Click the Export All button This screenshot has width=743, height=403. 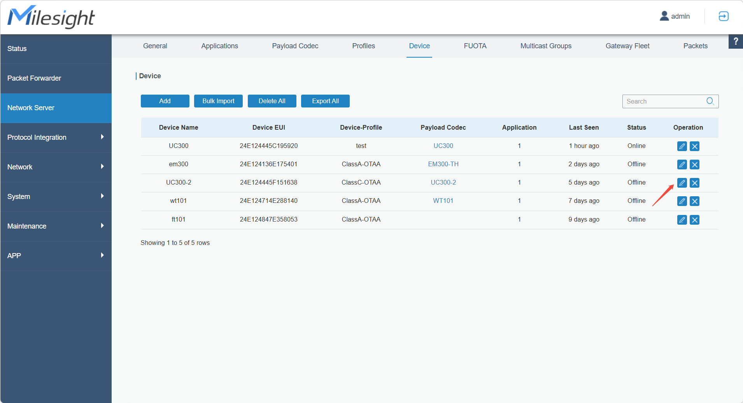[325, 101]
